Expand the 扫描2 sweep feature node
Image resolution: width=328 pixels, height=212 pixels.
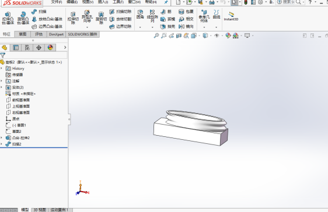point(2,144)
